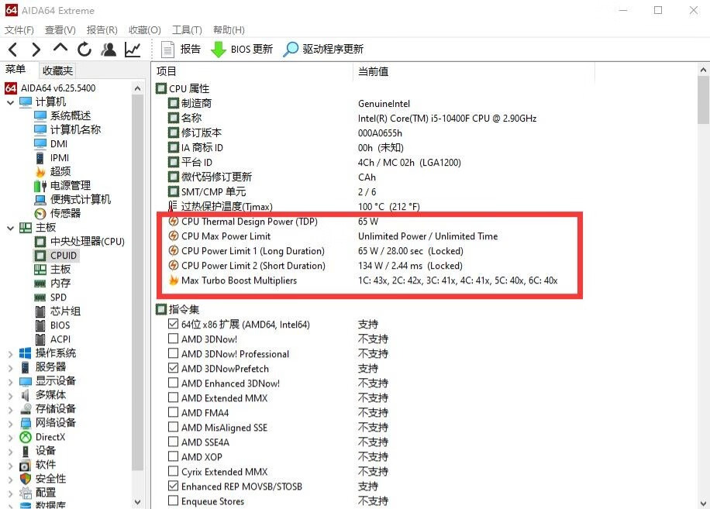Collapse the 主板 category tree node

pyautogui.click(x=10, y=228)
